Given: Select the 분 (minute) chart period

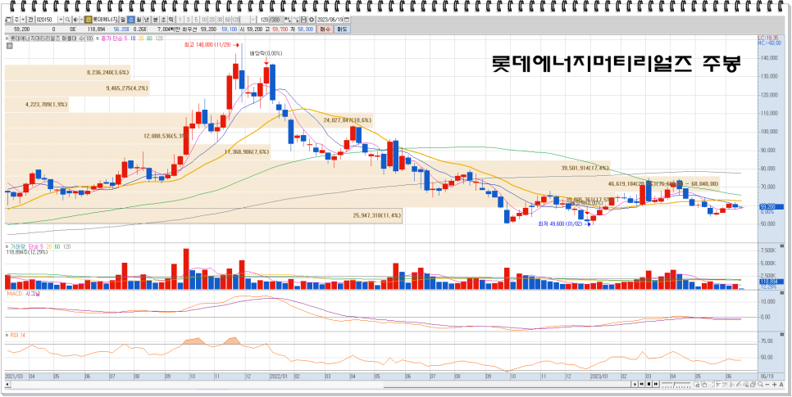Looking at the screenshot, I should (x=155, y=20).
